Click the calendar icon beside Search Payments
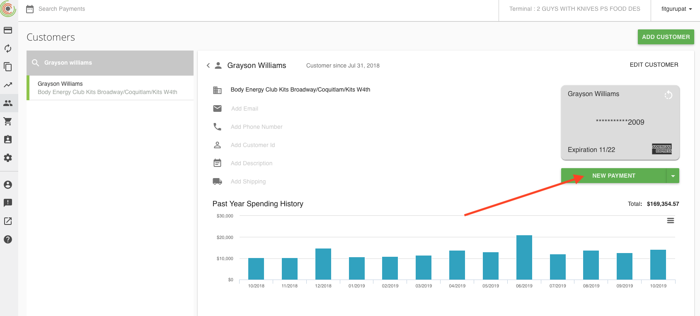Viewport: 700px width, 316px height. click(x=30, y=9)
